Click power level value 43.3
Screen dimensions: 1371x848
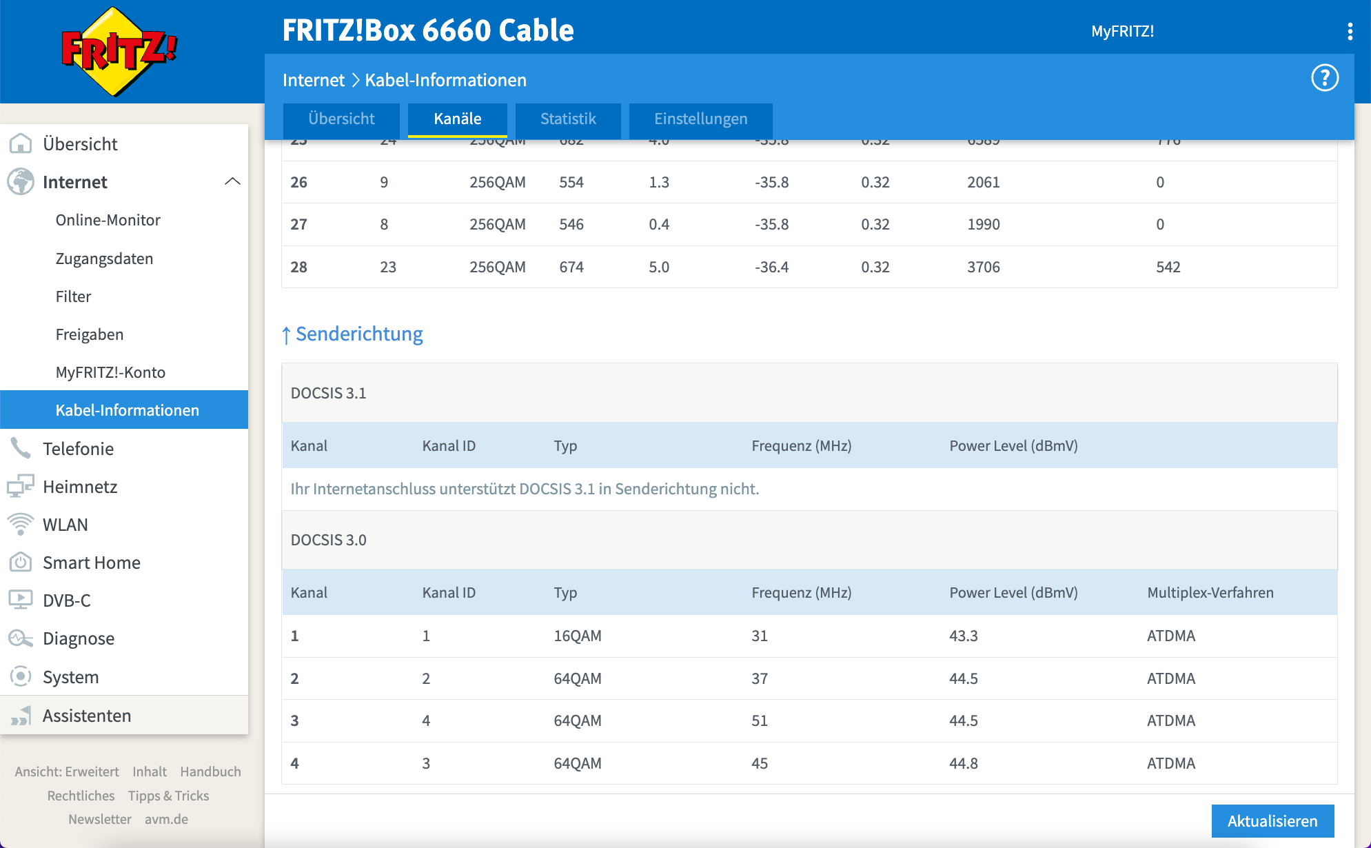(963, 636)
